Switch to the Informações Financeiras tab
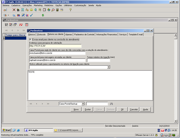This screenshot has height=138, width=180. pyautogui.click(x=107, y=34)
